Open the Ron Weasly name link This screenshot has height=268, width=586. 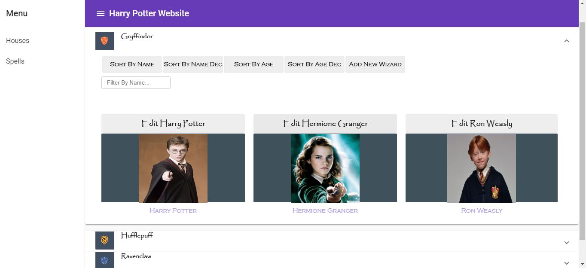(482, 210)
